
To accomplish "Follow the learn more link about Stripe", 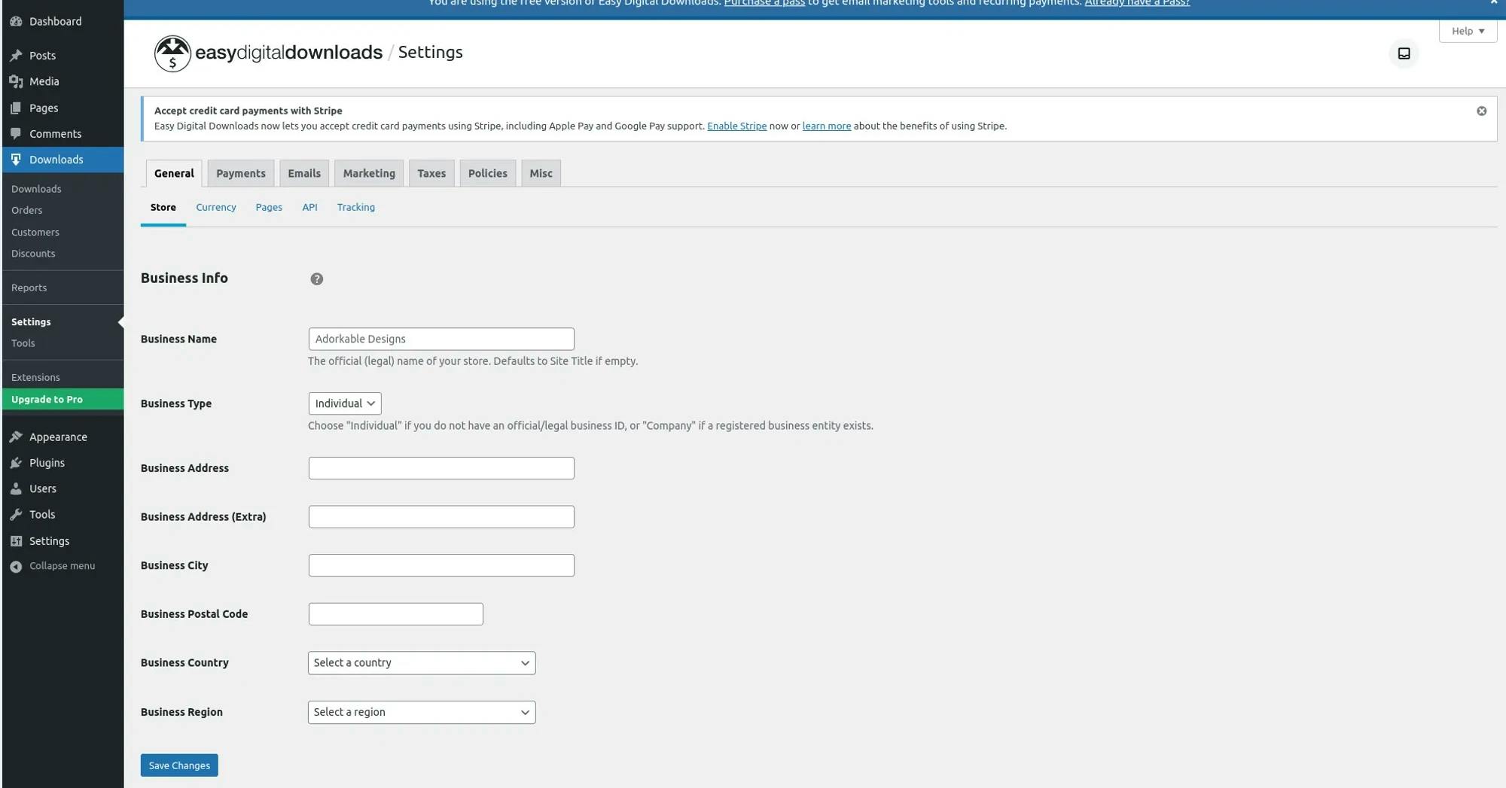I will point(827,126).
